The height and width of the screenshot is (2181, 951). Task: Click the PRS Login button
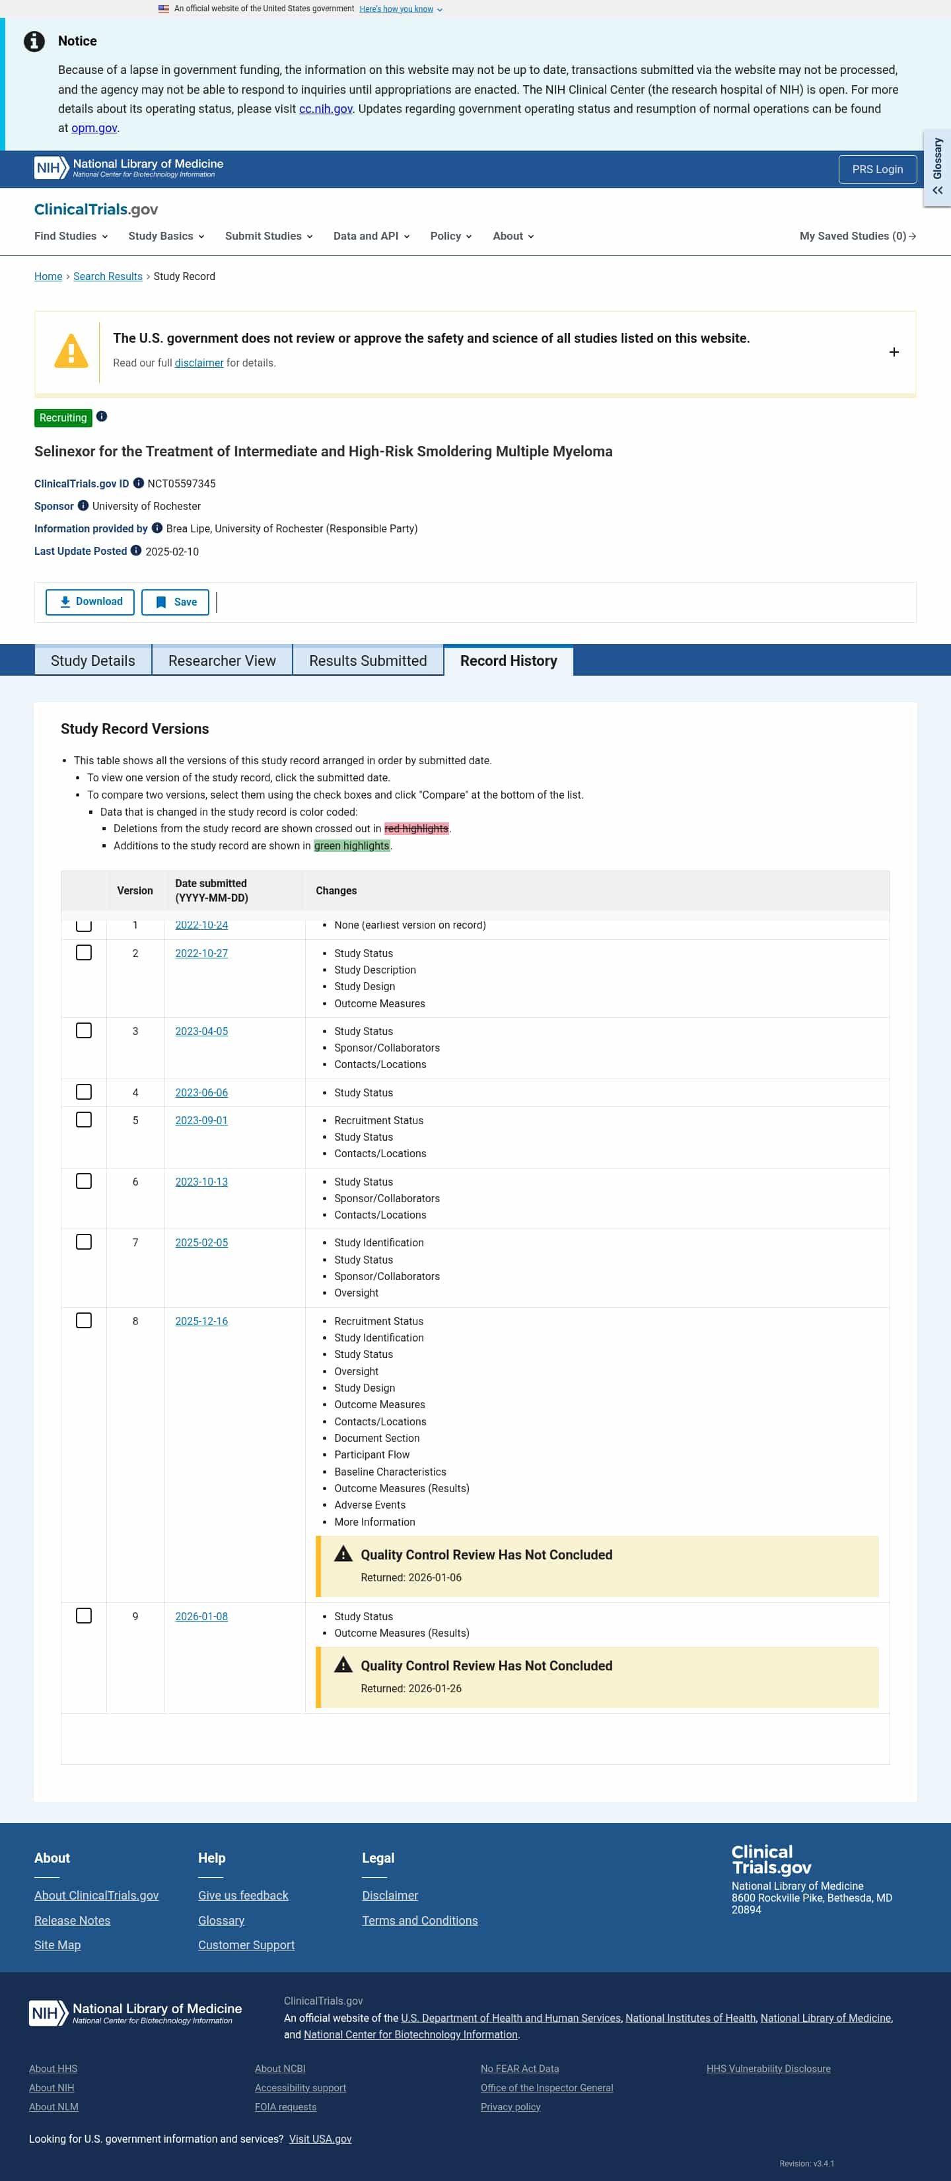[x=877, y=169]
